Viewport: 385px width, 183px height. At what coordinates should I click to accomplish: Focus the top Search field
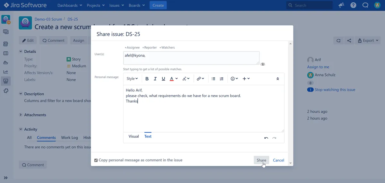[x=309, y=5]
